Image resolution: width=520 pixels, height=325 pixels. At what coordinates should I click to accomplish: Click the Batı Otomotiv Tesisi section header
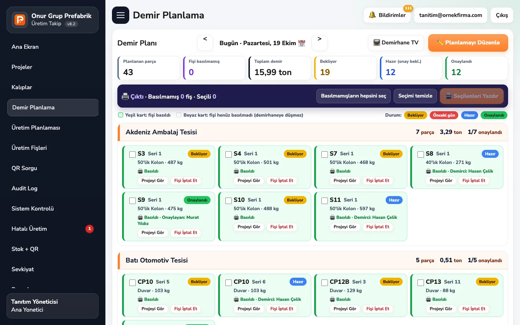313,260
